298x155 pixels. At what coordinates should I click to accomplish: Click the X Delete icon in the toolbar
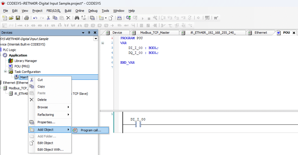68,18
